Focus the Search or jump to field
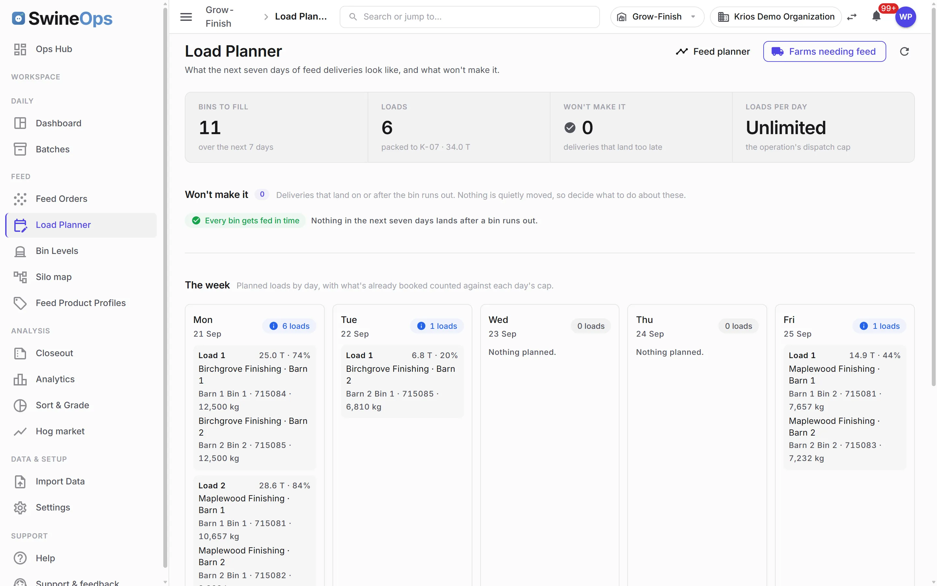This screenshot has height=586, width=937. pyautogui.click(x=469, y=17)
